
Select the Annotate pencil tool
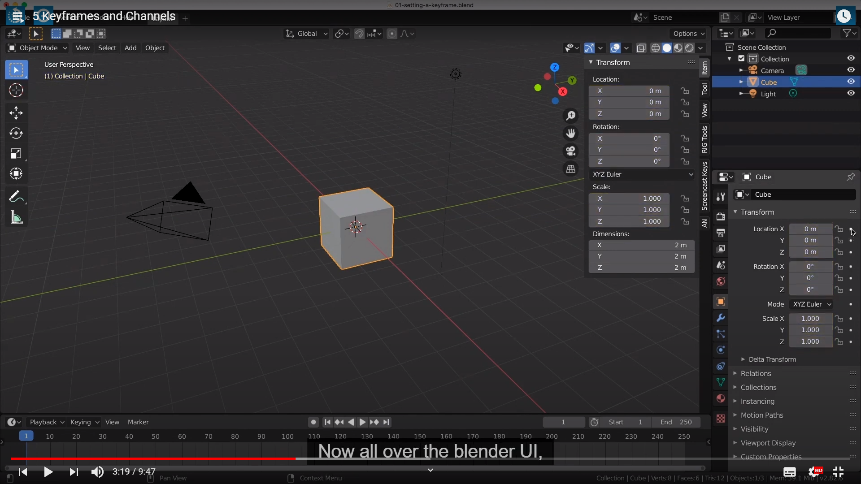[16, 196]
